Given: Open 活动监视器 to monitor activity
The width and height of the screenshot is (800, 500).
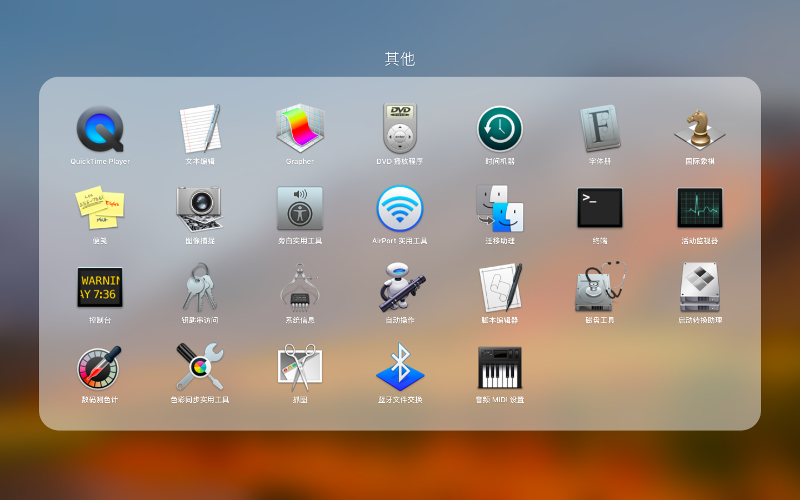Looking at the screenshot, I should coord(699,208).
